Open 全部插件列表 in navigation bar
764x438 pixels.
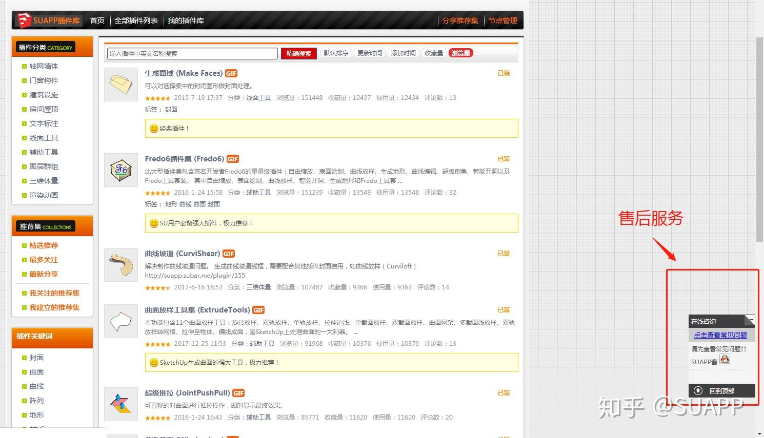click(136, 20)
